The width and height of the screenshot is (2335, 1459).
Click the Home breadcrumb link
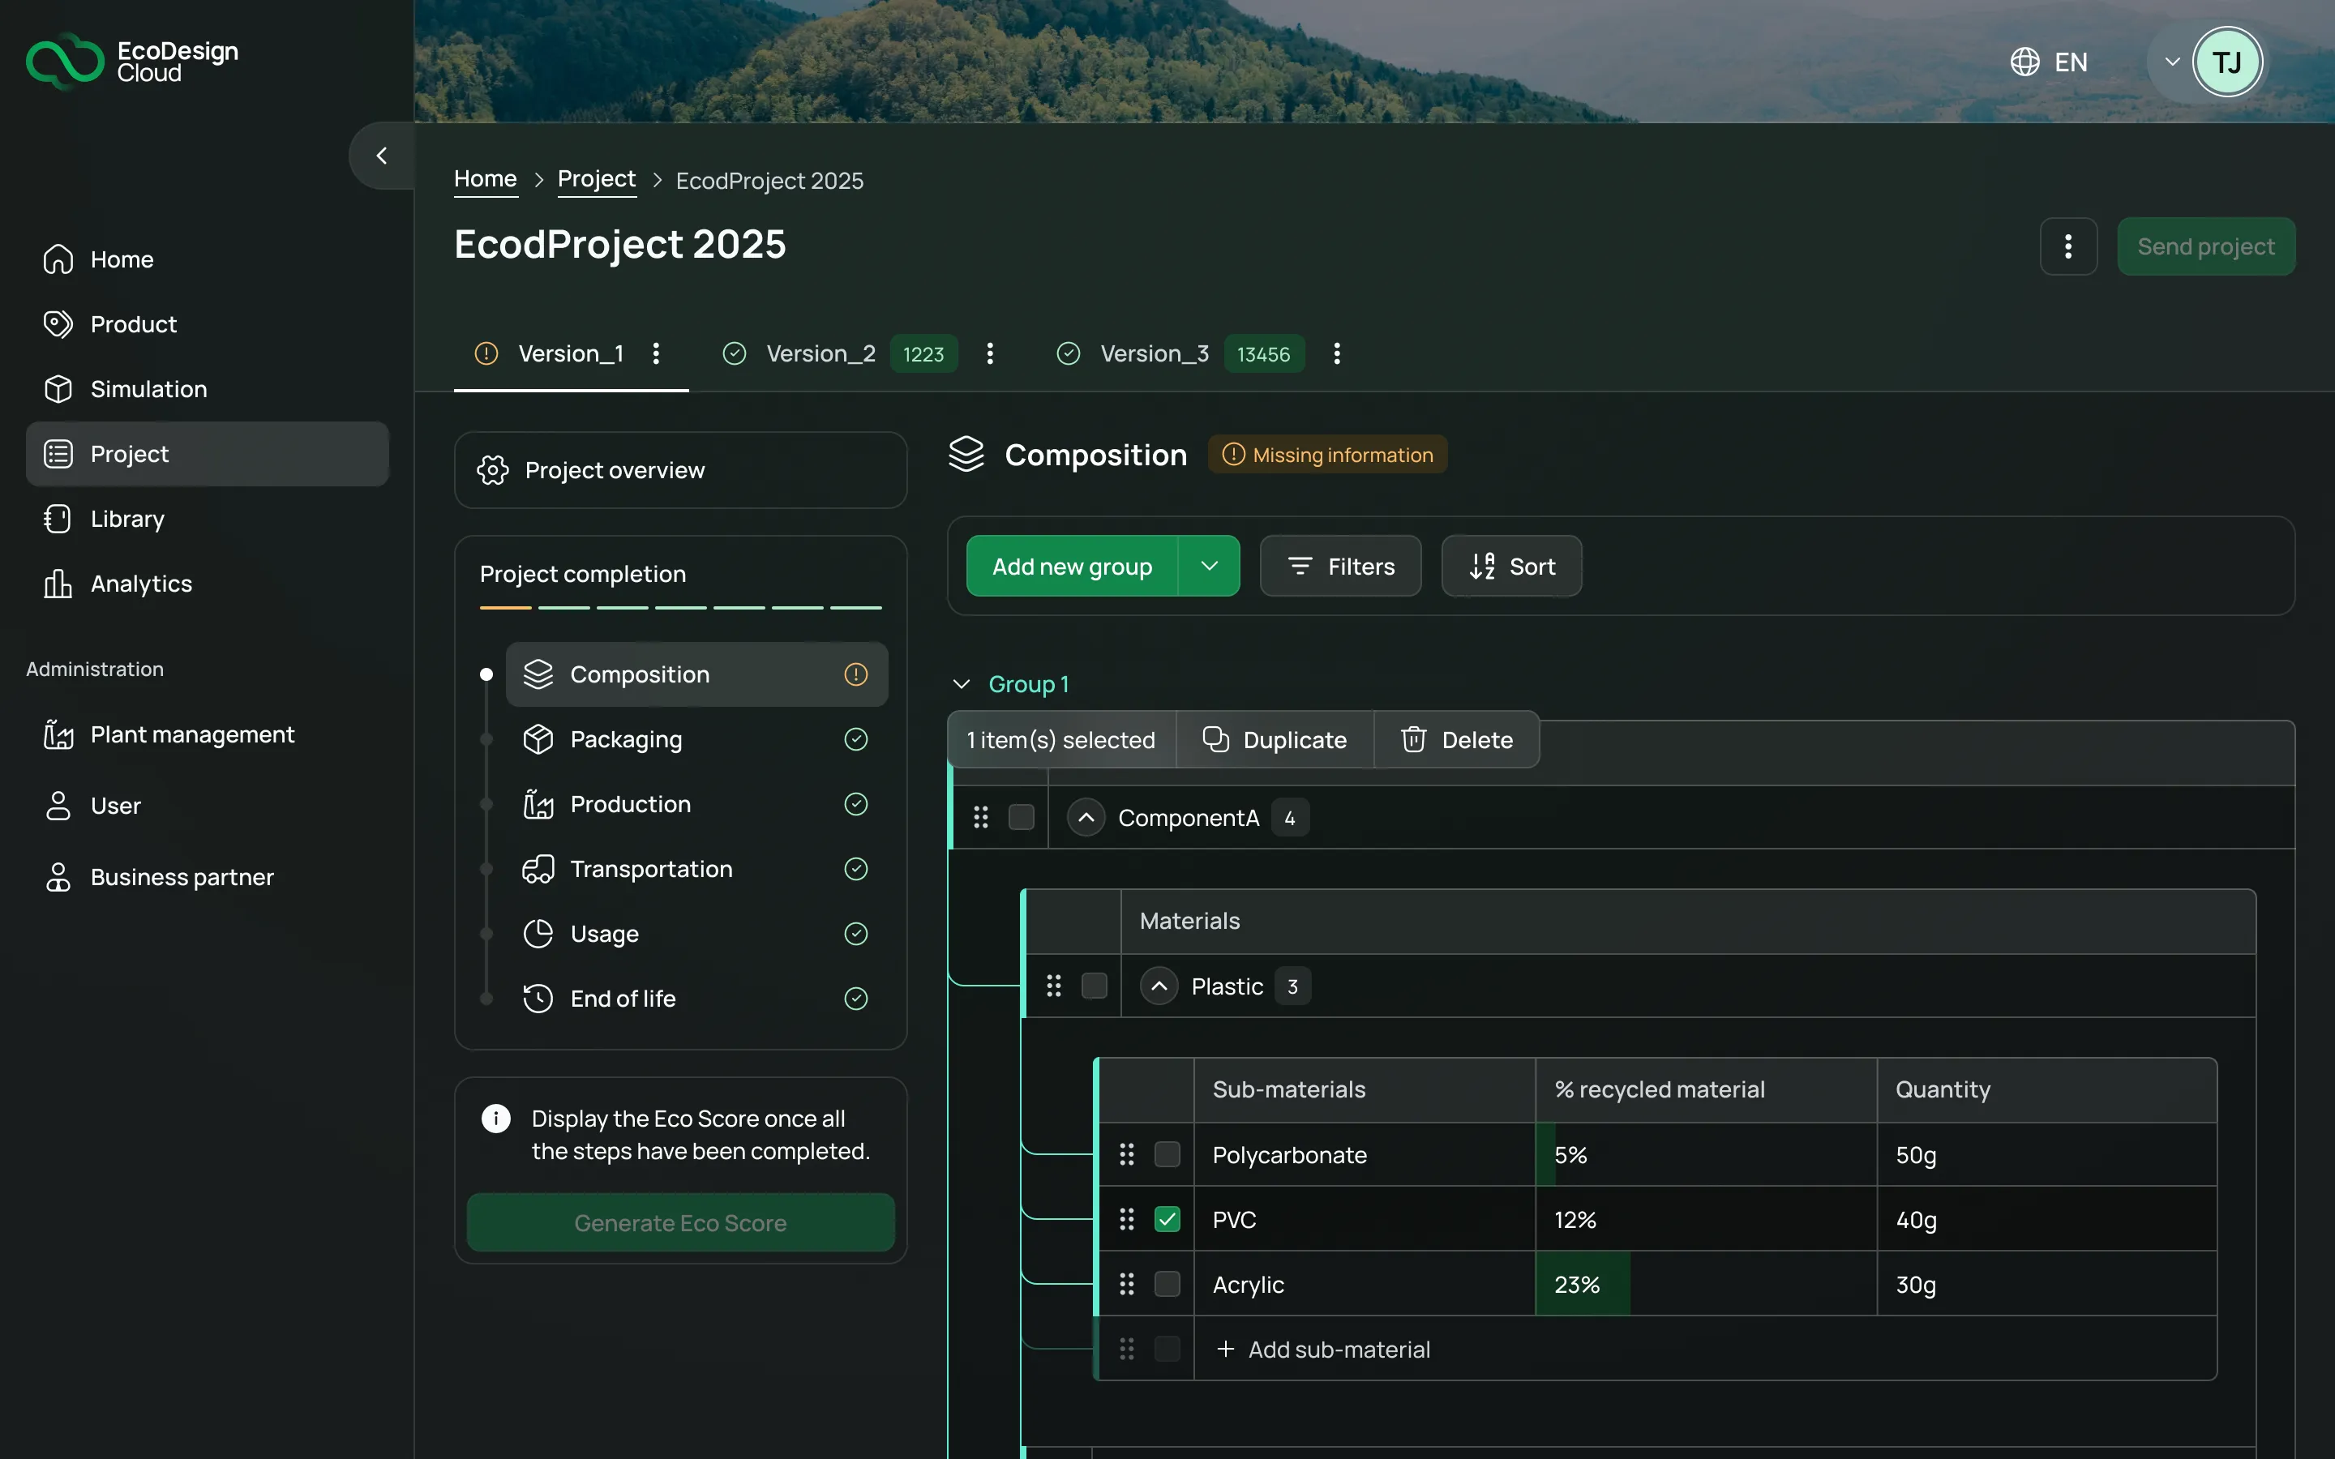[x=486, y=179]
